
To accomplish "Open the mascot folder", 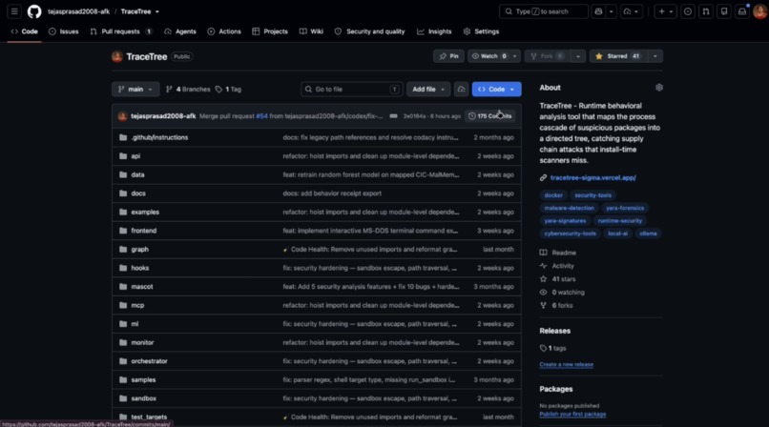I will pos(142,287).
